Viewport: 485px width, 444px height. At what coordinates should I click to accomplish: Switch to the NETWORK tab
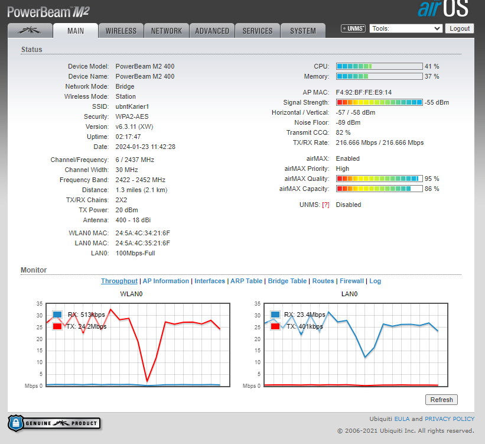[x=167, y=31]
